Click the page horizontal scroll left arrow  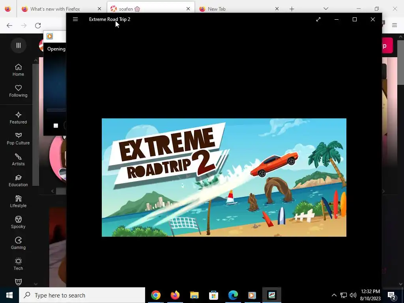tap(52, 191)
